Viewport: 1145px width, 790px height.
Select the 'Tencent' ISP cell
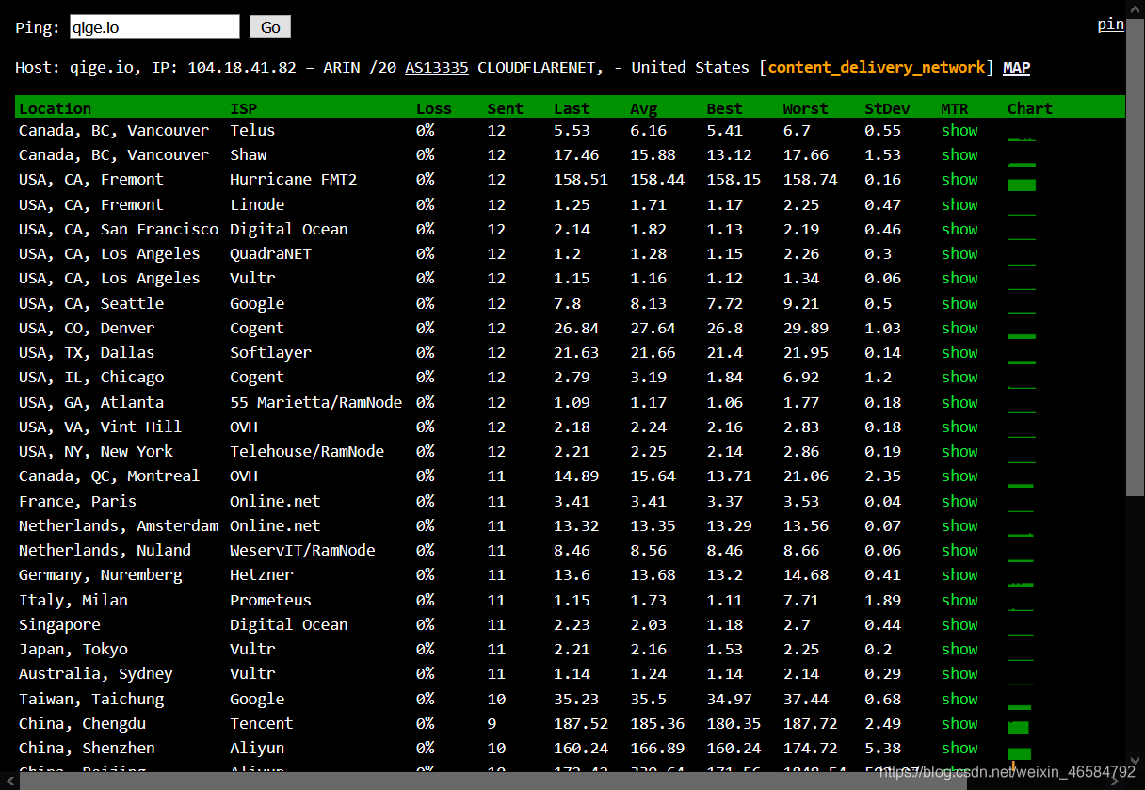[x=262, y=723]
